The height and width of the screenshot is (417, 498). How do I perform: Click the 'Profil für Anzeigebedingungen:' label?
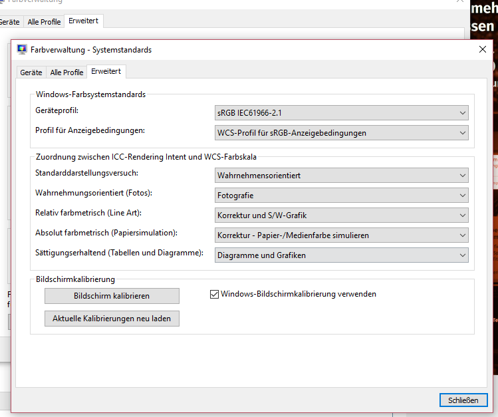[x=90, y=130]
